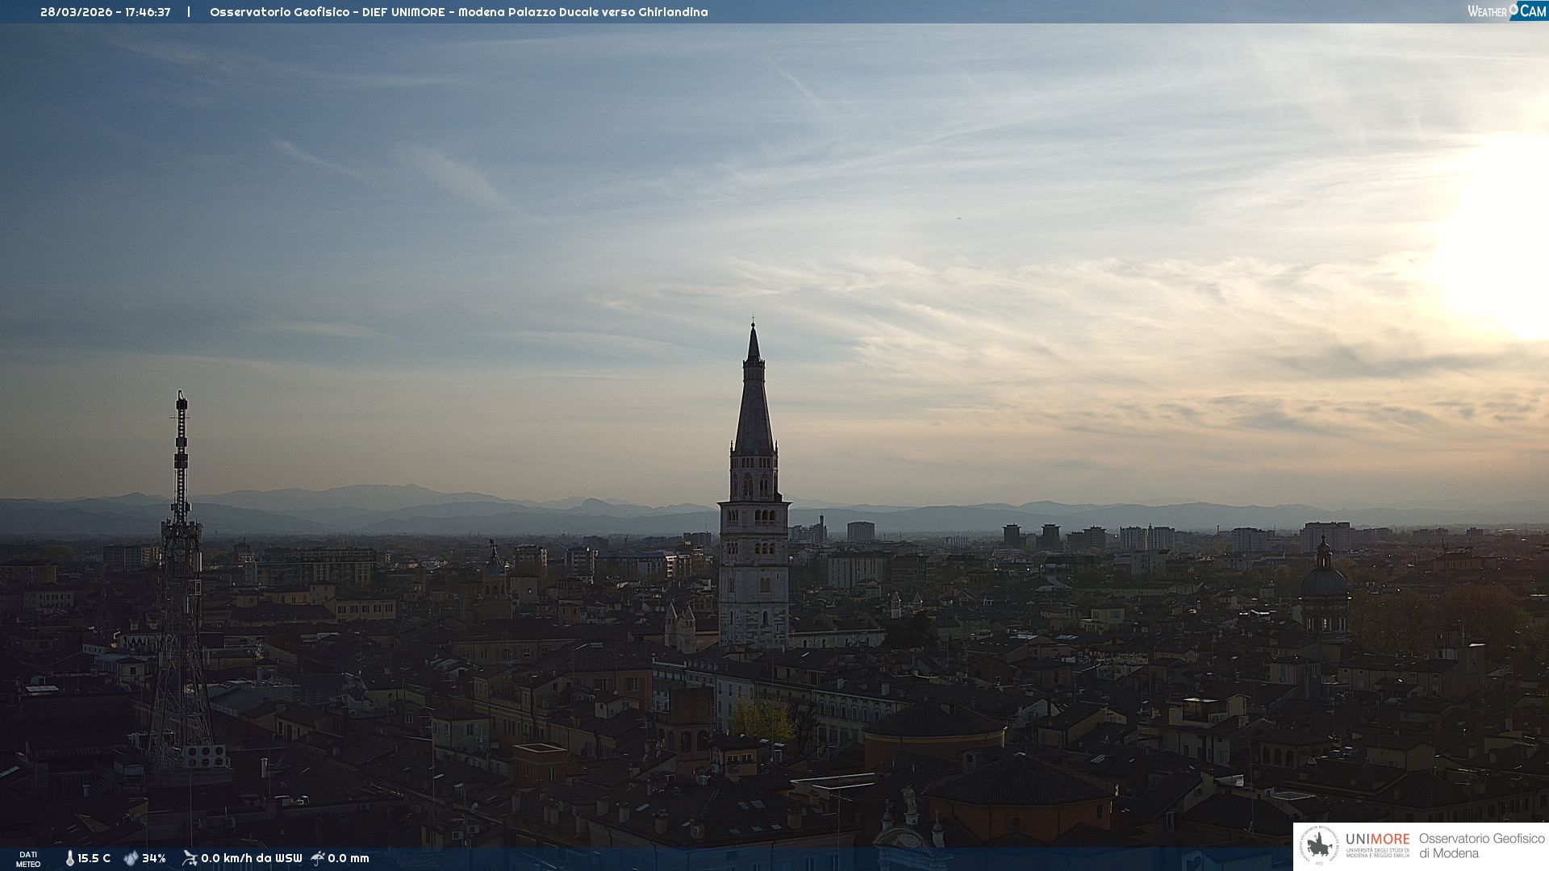Click the UNIMORE university seal emblem
The height and width of the screenshot is (871, 1549).
(1320, 846)
